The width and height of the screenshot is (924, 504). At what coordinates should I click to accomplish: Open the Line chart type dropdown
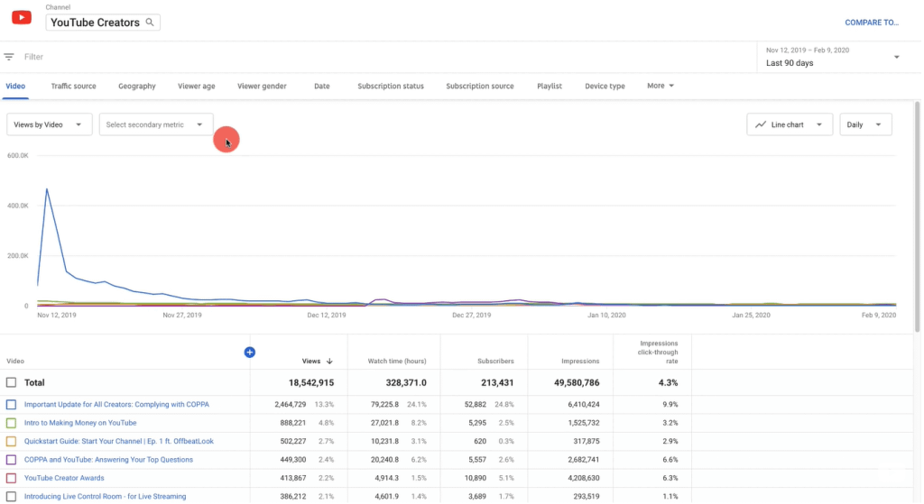(x=790, y=124)
